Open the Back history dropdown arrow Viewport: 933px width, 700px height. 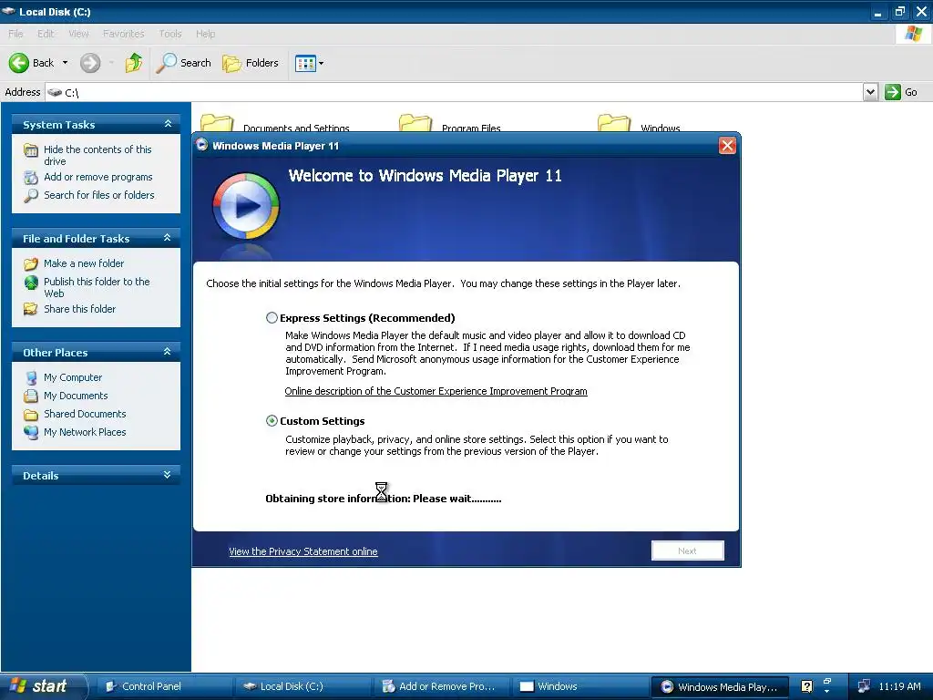coord(65,63)
